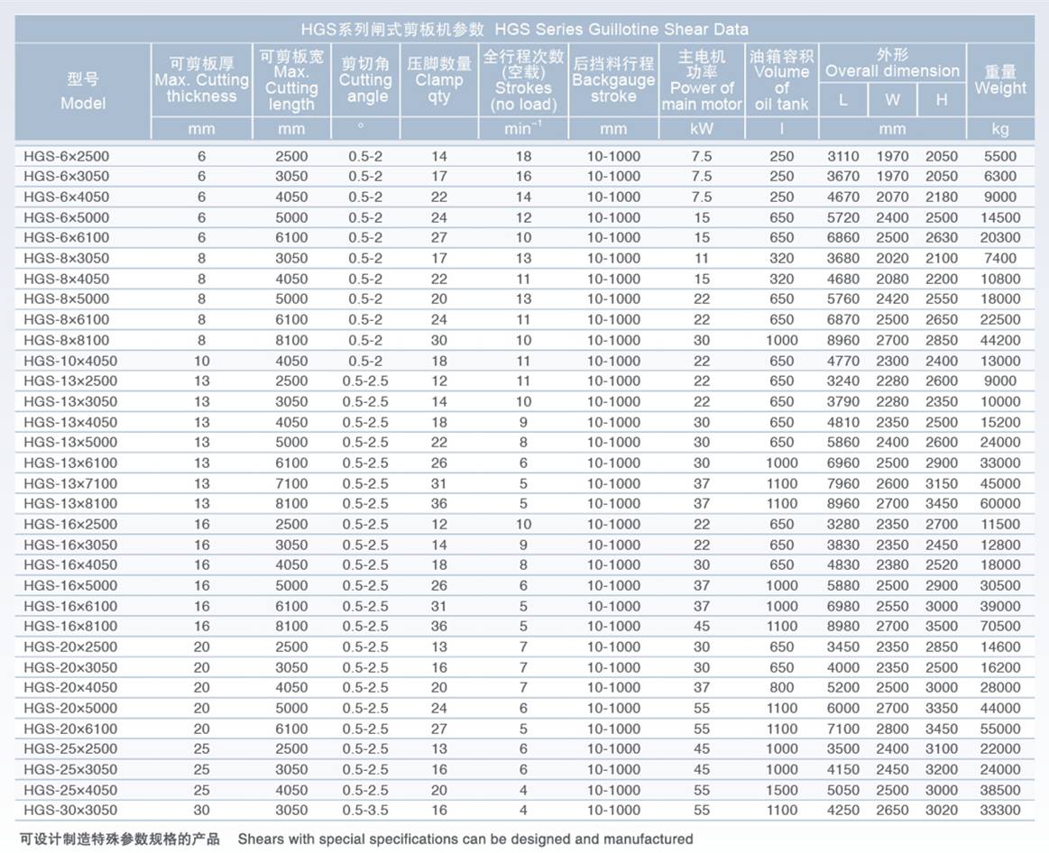Image resolution: width=1049 pixels, height=853 pixels.
Task: Click the 70500 weight value
Action: coord(1000,626)
